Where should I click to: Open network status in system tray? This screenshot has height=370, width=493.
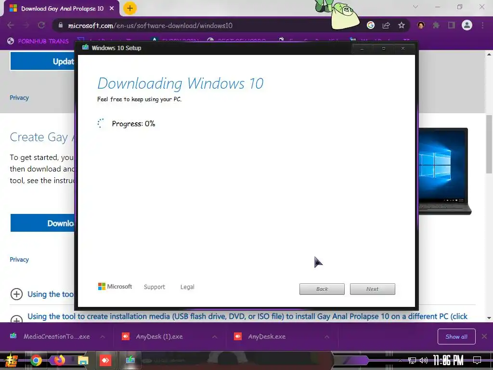tap(412, 360)
